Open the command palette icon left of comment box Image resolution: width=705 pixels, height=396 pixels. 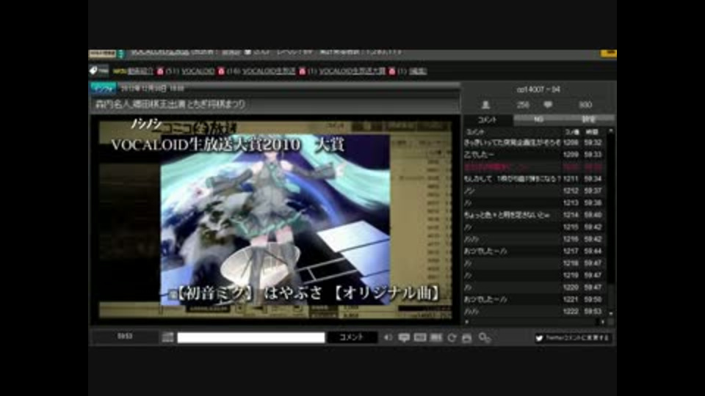[x=167, y=337]
